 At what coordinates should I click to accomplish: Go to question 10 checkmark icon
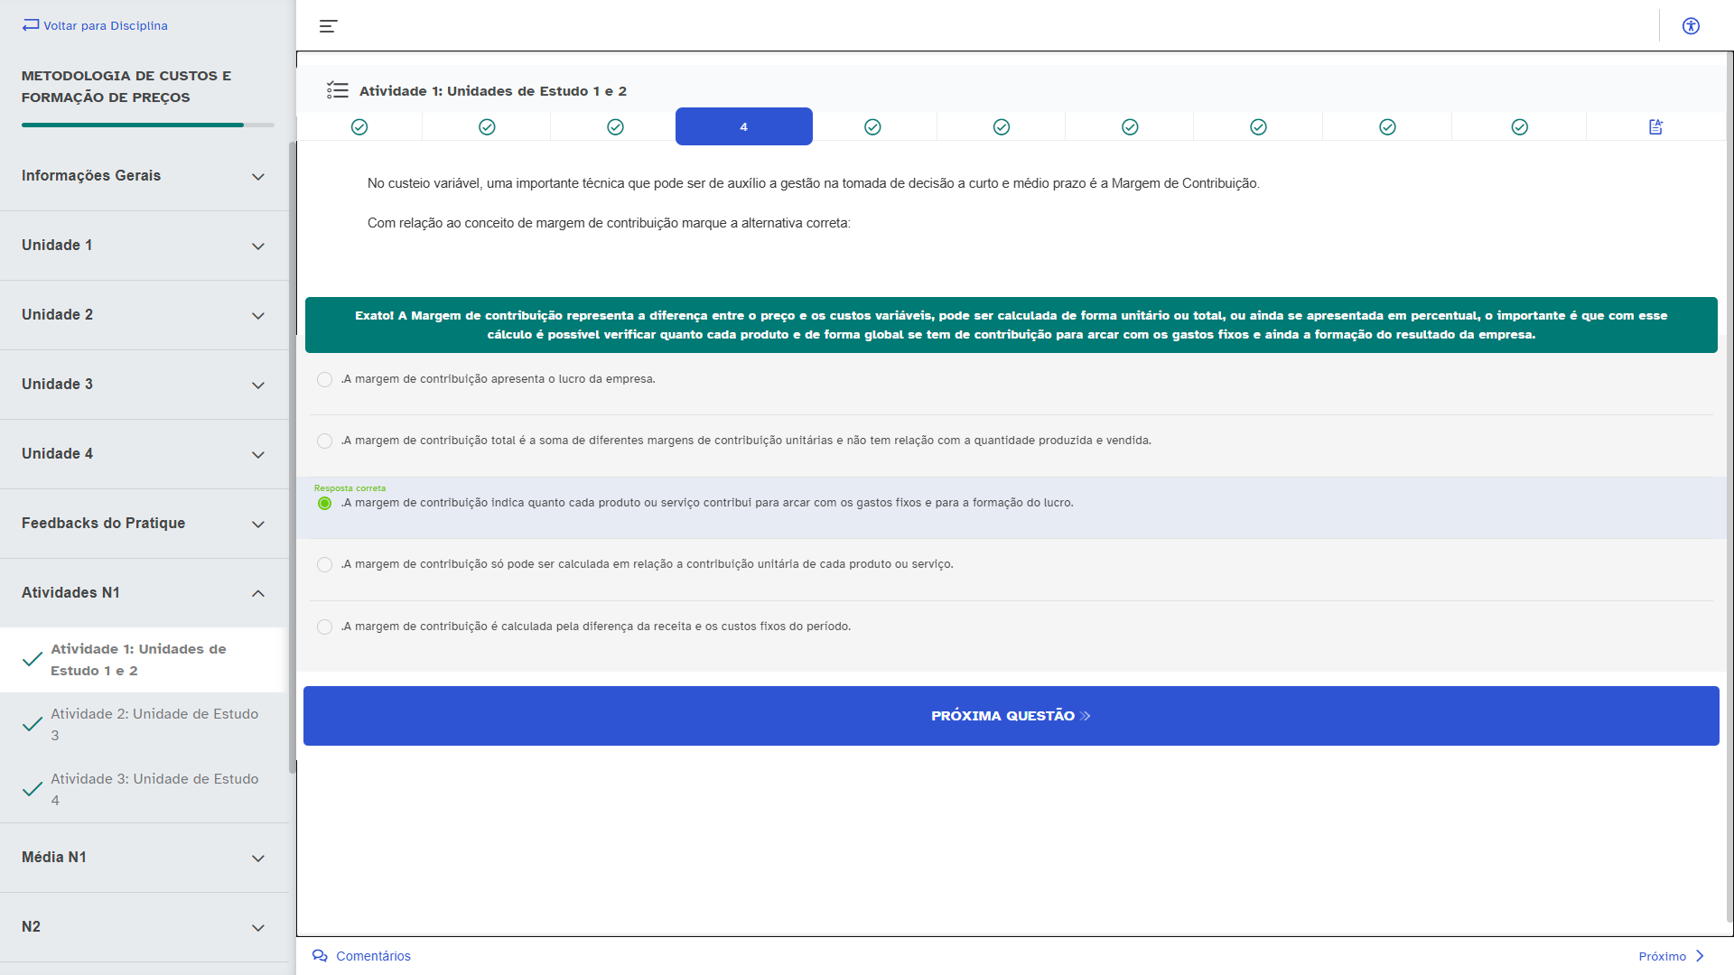(1520, 127)
